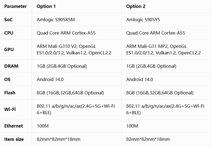
Task: Click the ARM Mali-G310 V2 text
Action: pyautogui.click(x=57, y=46)
